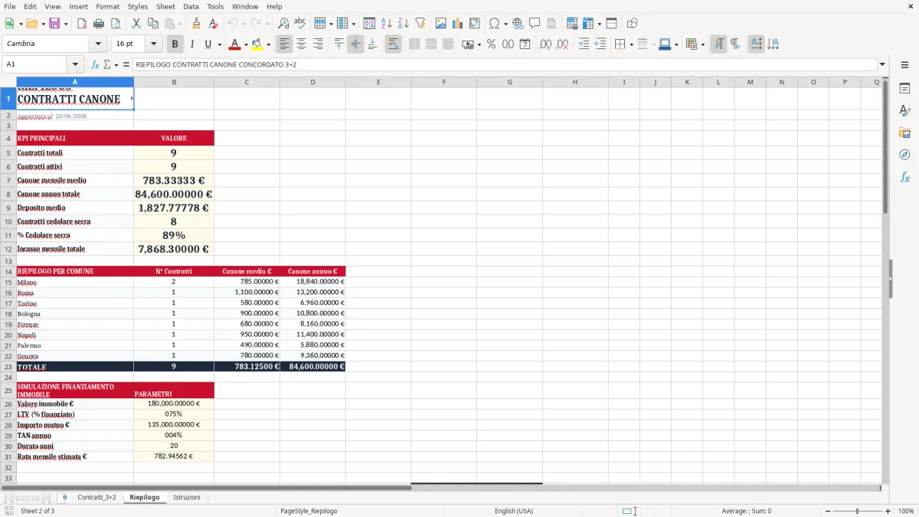This screenshot has height=517, width=919.
Task: Click the Export as PDF icon
Action: (x=82, y=24)
